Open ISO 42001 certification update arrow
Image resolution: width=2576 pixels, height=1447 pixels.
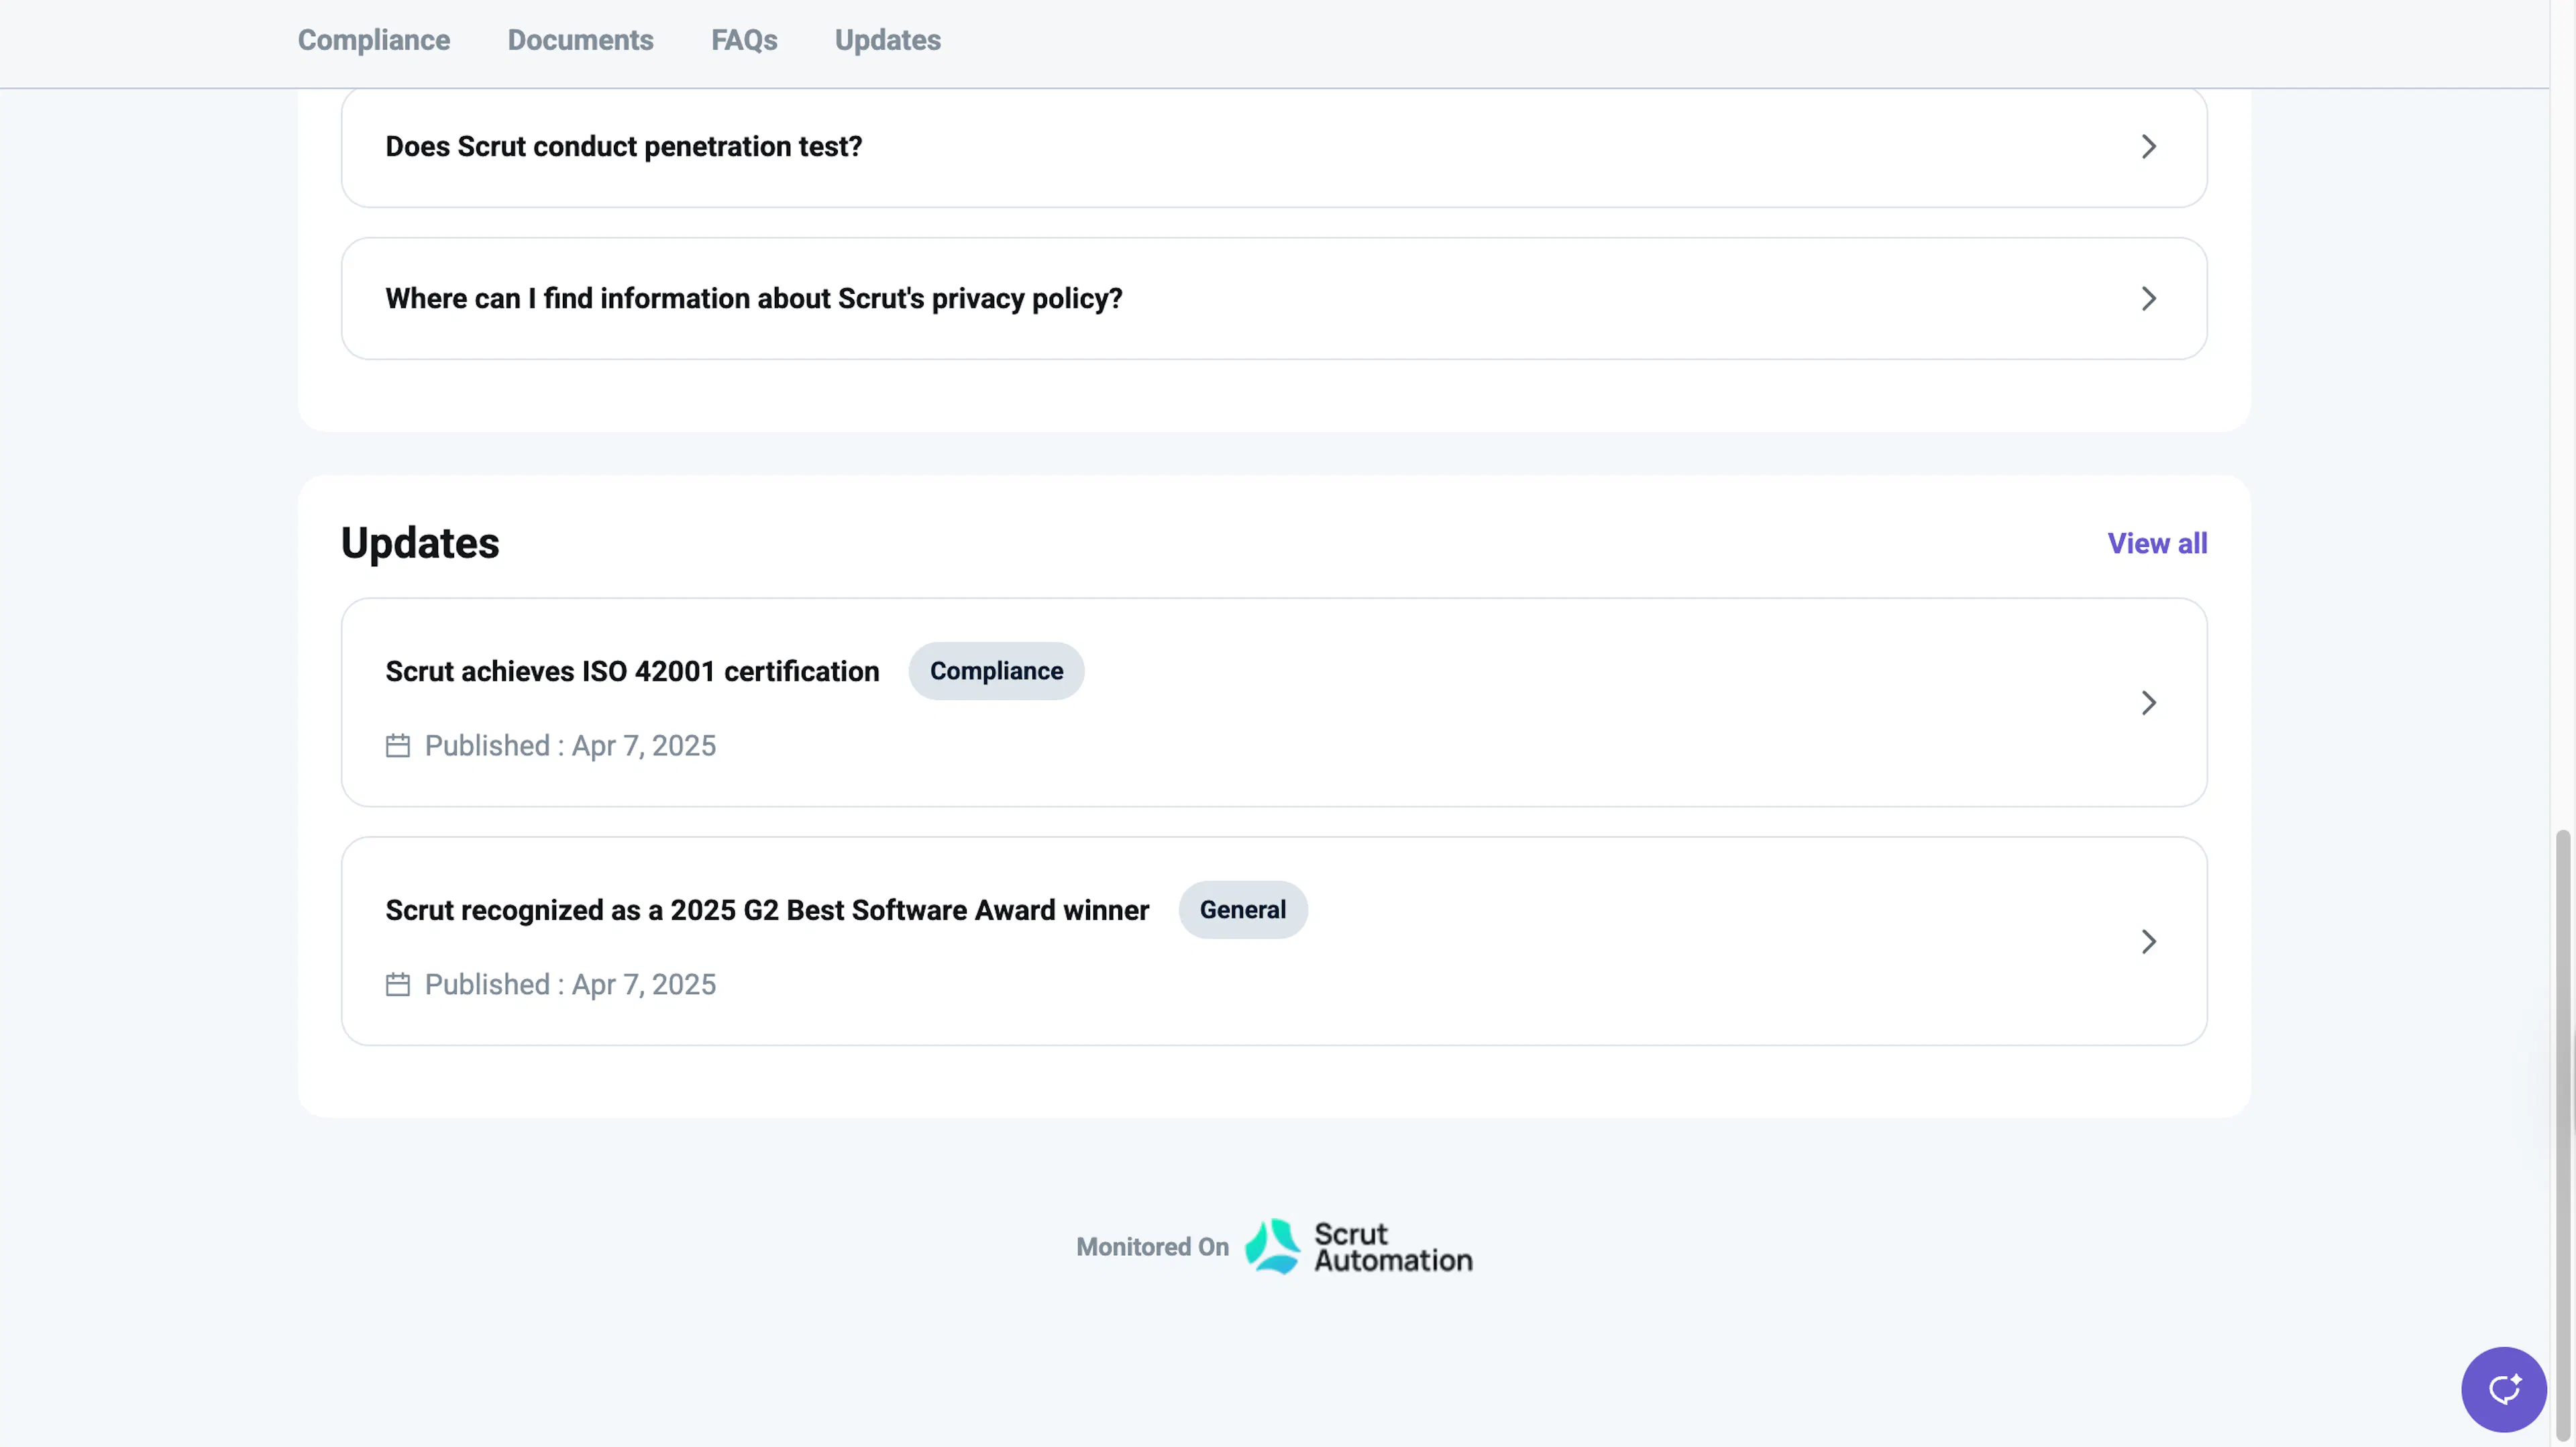[2148, 703]
